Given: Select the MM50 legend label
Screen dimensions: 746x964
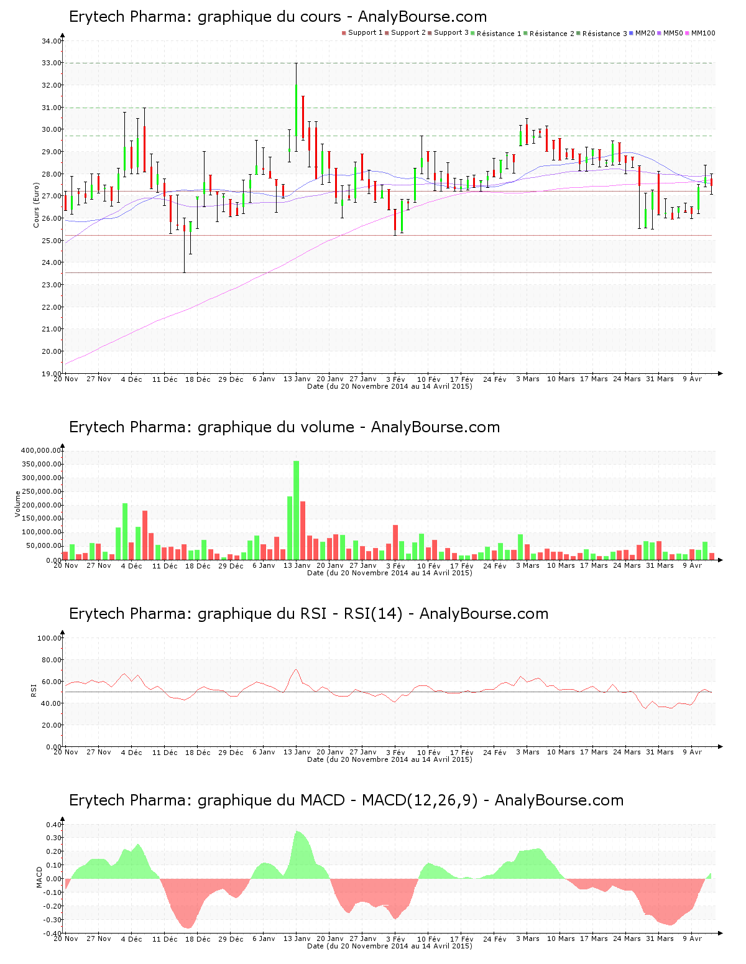Looking at the screenshot, I should tap(673, 32).
